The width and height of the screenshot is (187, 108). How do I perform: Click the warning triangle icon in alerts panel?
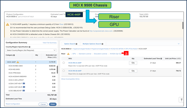8,24
